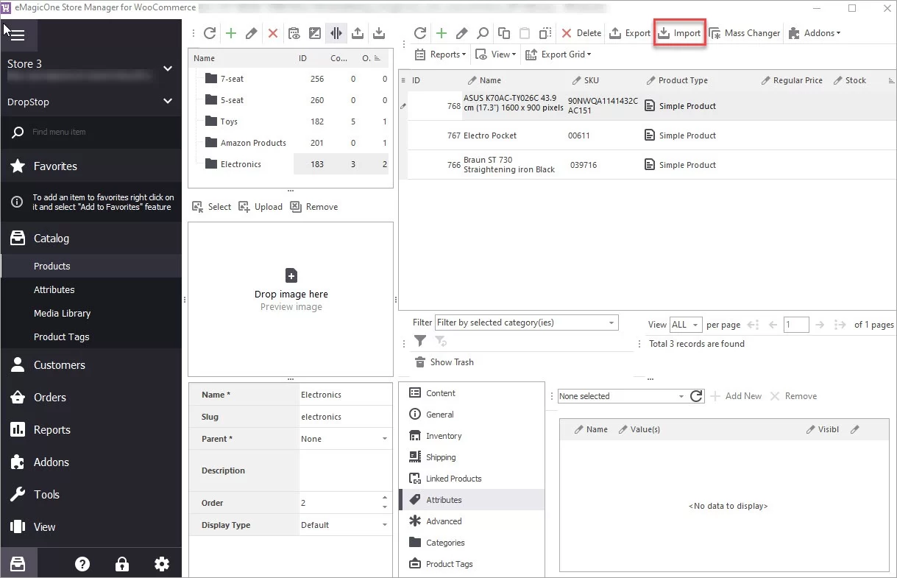Open the Reports menu in product toolbar
This screenshot has height=578, width=897.
click(439, 54)
